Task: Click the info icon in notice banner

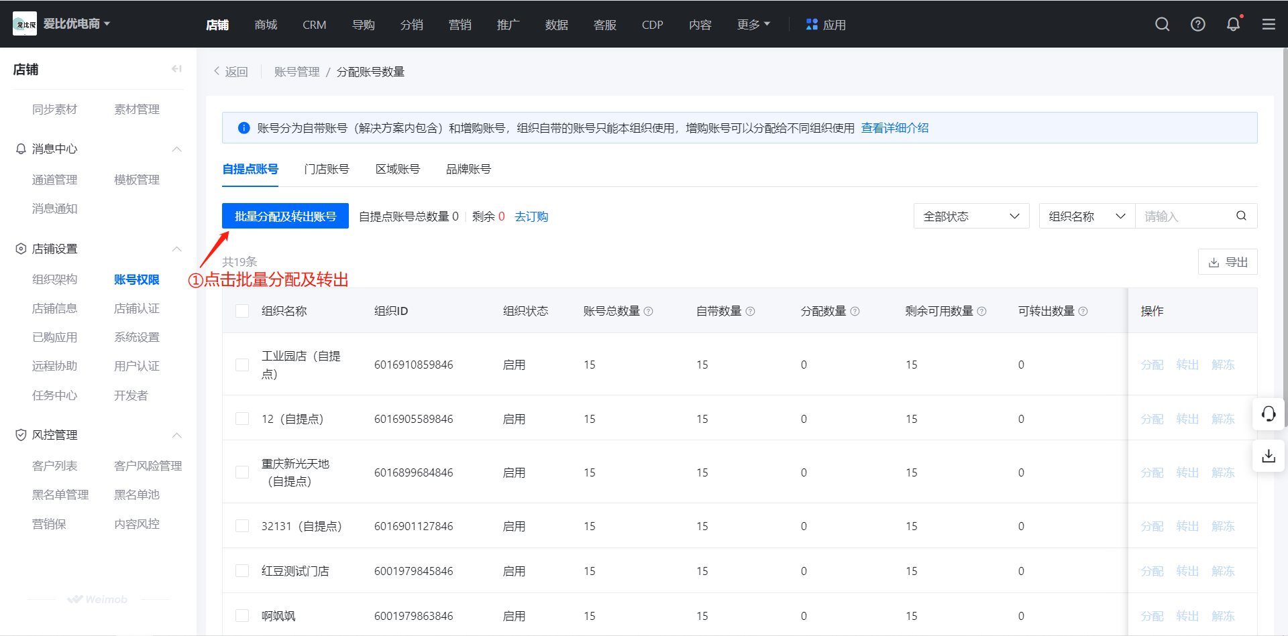Action: click(x=244, y=128)
